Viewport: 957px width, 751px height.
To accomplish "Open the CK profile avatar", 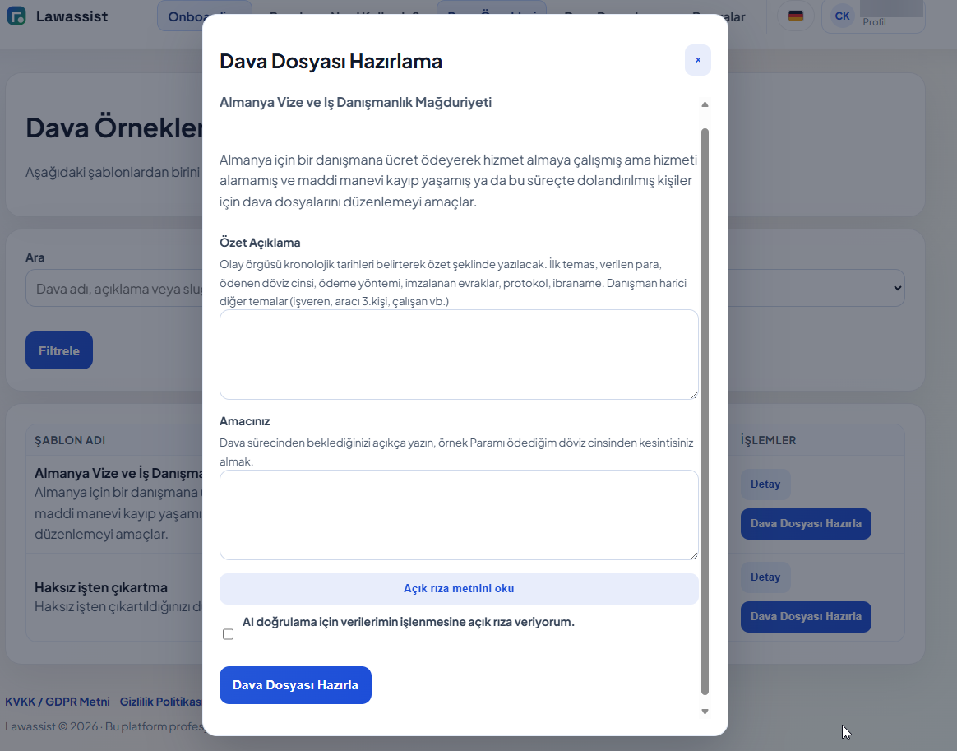I will coord(842,16).
